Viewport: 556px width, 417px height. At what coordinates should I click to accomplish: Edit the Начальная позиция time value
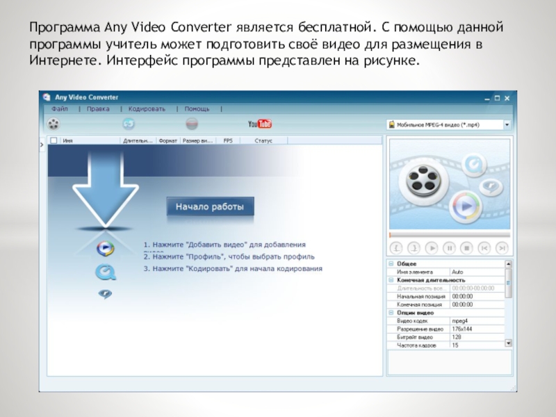477,297
